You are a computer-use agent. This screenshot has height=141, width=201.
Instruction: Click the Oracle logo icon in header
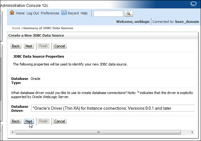pyautogui.click(x=193, y=4)
